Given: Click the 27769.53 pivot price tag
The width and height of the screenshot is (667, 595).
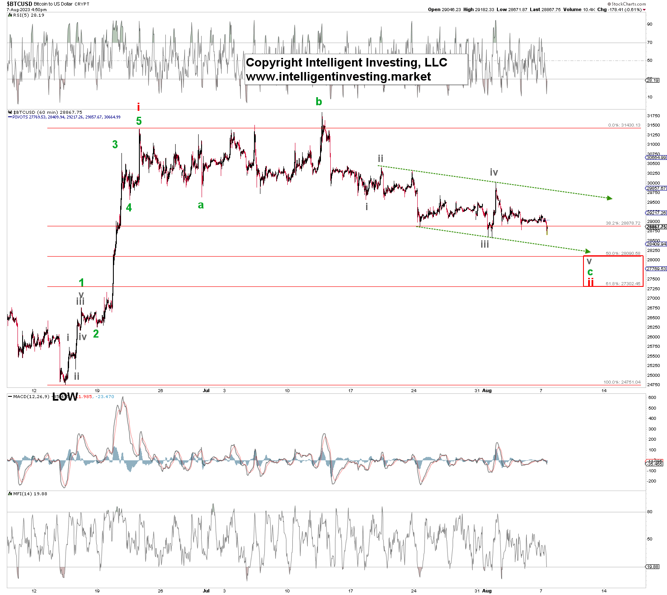Looking at the screenshot, I should 656,269.
